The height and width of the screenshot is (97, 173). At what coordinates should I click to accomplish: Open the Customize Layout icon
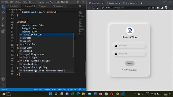[67, 2]
